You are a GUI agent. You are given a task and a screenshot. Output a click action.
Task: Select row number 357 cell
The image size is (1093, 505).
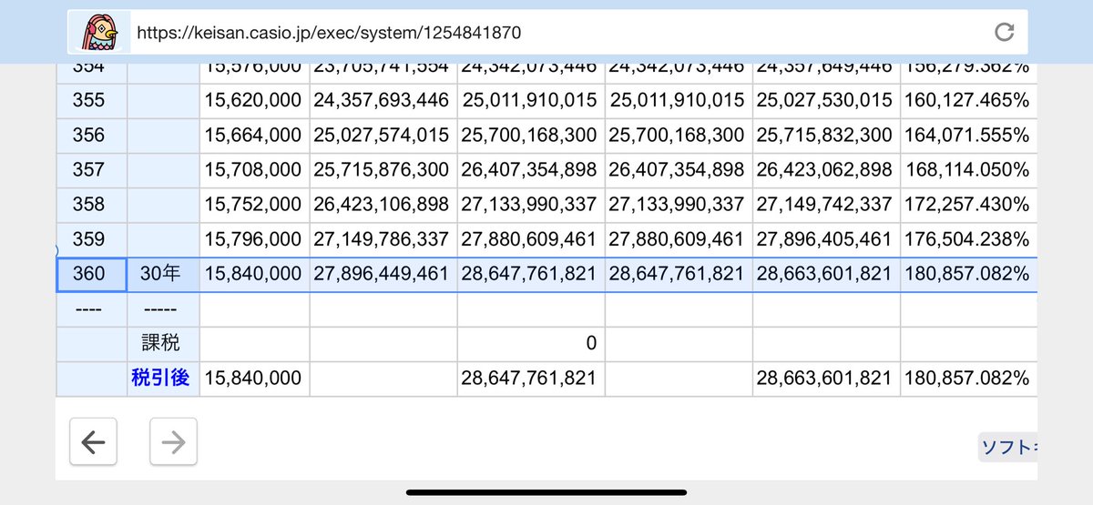pos(91,169)
